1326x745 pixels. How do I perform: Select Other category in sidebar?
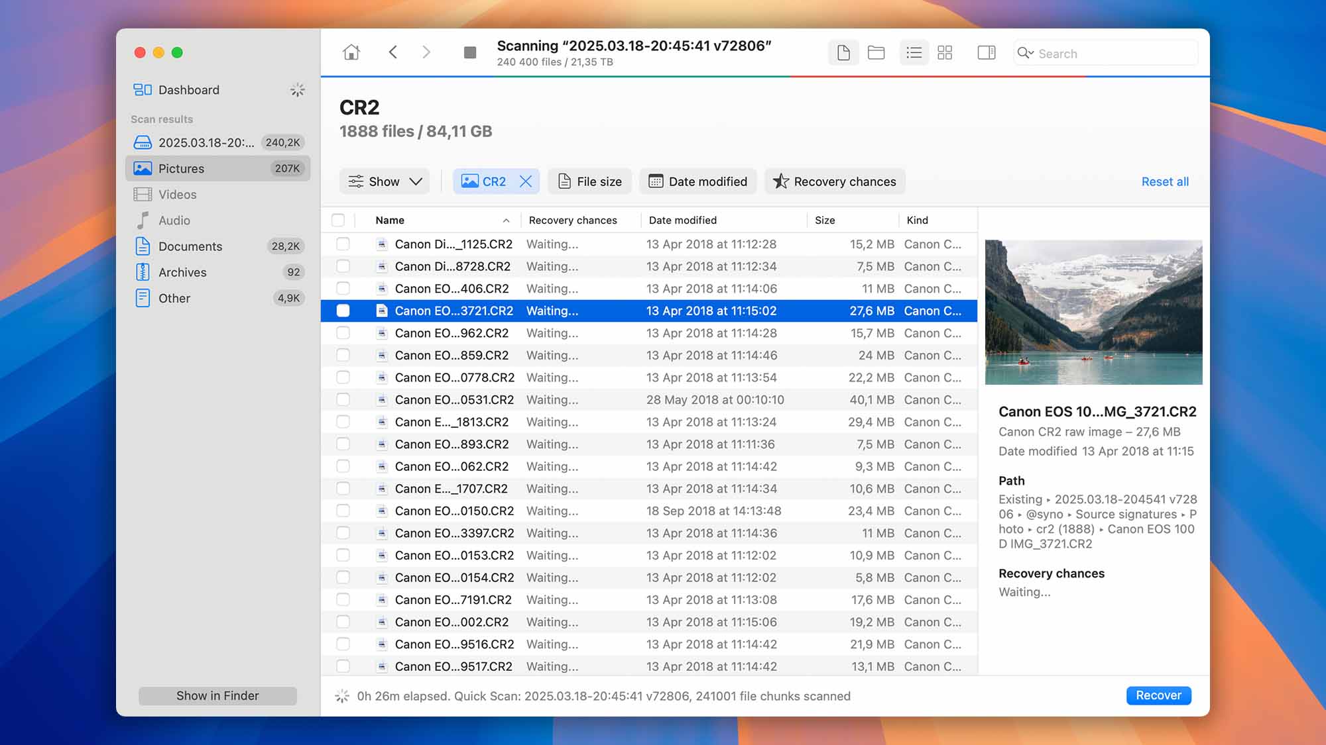(x=217, y=298)
